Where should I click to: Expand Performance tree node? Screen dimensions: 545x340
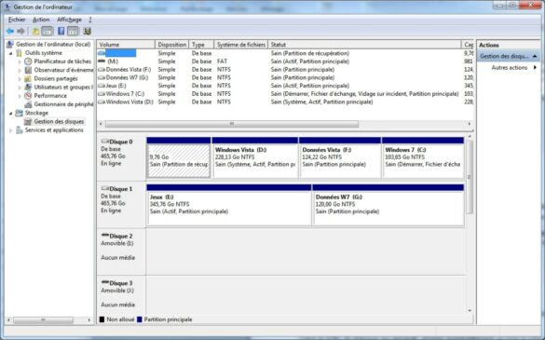(x=20, y=96)
